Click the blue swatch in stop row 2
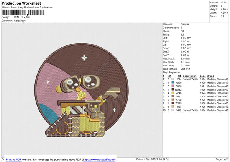The width and height of the screenshot is (230, 162). (172, 83)
